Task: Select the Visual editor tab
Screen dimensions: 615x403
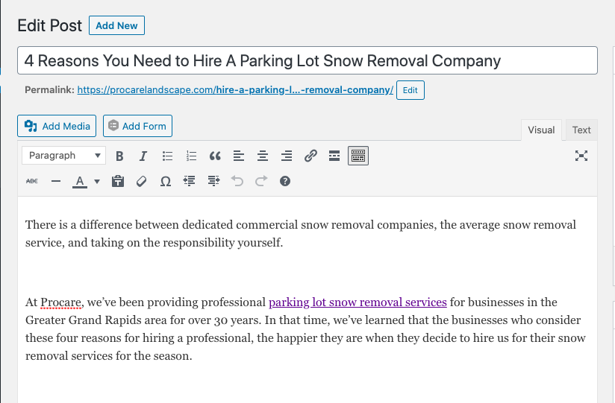Action: 541,130
